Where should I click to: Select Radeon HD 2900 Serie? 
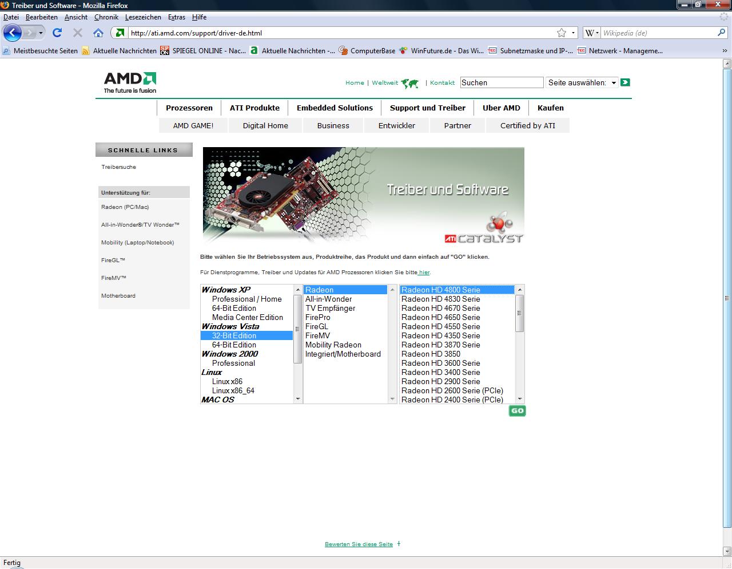point(457,381)
